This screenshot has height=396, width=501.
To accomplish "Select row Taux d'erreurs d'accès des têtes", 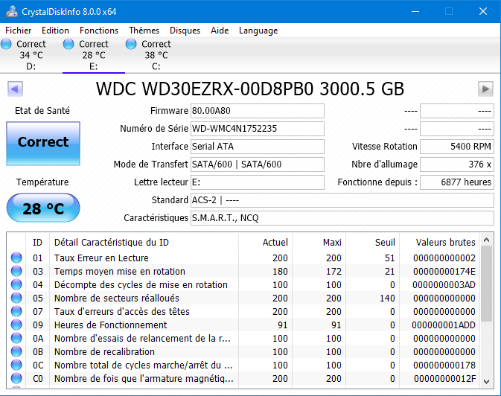I will click(x=243, y=311).
